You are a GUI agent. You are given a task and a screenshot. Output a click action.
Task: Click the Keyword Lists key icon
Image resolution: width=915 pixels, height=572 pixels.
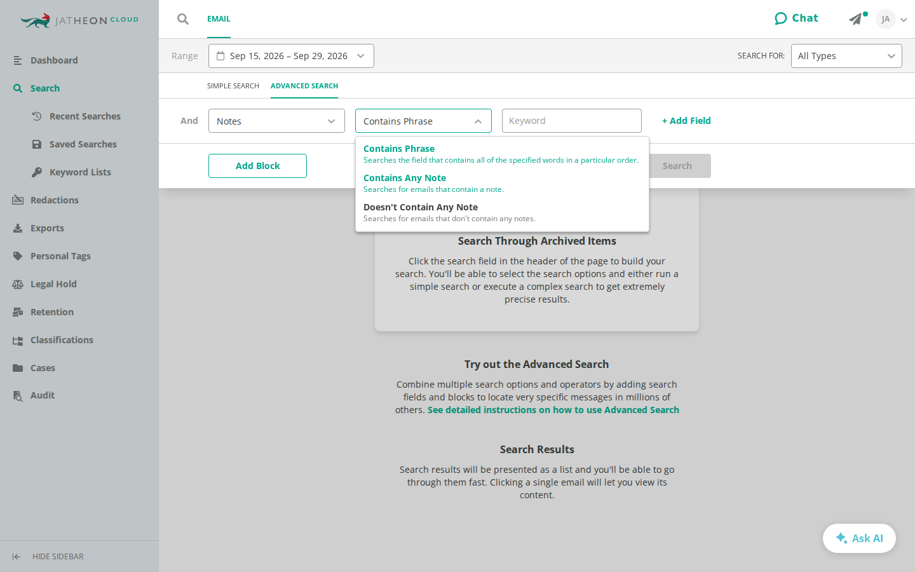point(37,172)
